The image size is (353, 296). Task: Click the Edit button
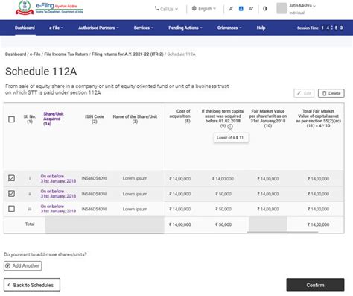[304, 93]
